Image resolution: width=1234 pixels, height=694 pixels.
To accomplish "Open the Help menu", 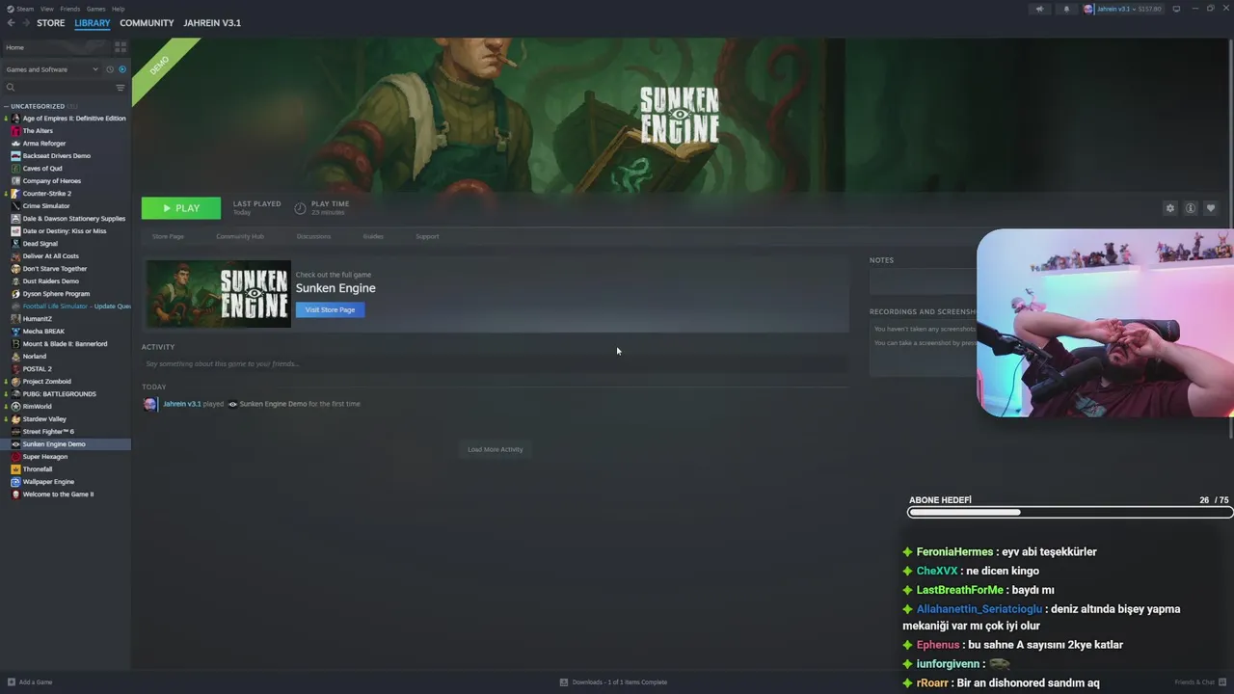I will (118, 9).
